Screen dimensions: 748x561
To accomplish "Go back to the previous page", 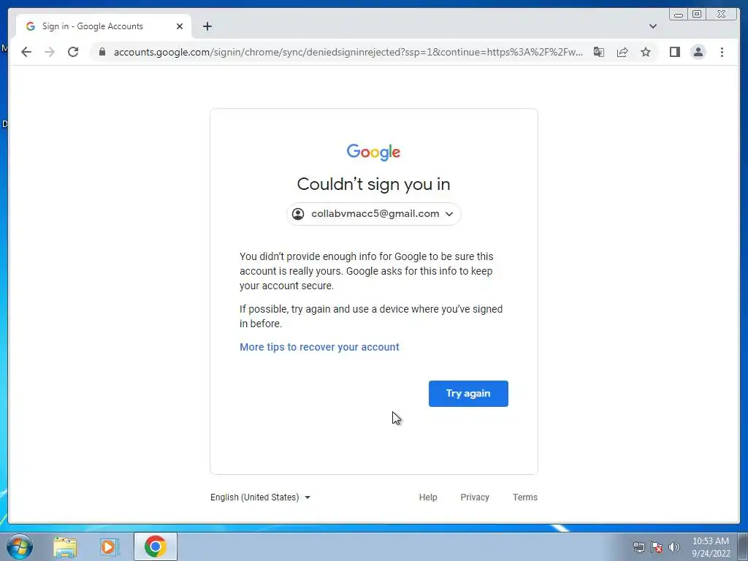I will point(26,52).
